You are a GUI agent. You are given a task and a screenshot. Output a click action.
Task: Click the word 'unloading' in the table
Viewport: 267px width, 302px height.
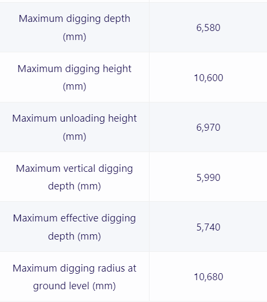click(x=82, y=118)
